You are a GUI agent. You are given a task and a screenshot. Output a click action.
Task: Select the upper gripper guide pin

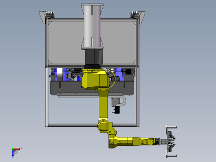click(172, 127)
